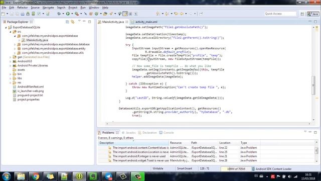The height and width of the screenshot is (181, 321).
Task: Open the Navigate menu
Action: click(x=48, y=8)
